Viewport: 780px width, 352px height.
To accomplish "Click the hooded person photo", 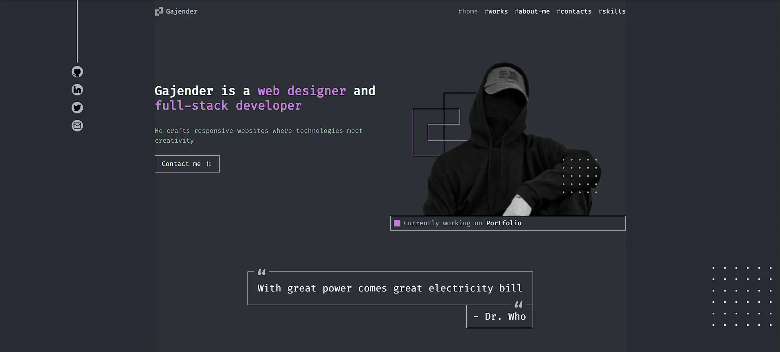I will coord(511,139).
